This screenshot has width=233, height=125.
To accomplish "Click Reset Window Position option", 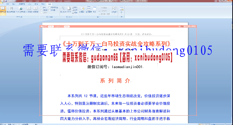I will point(104,14).
